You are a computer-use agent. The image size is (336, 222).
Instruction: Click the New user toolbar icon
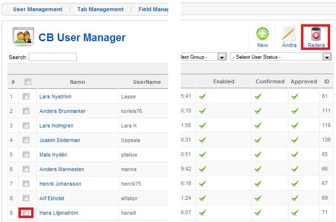click(x=263, y=33)
